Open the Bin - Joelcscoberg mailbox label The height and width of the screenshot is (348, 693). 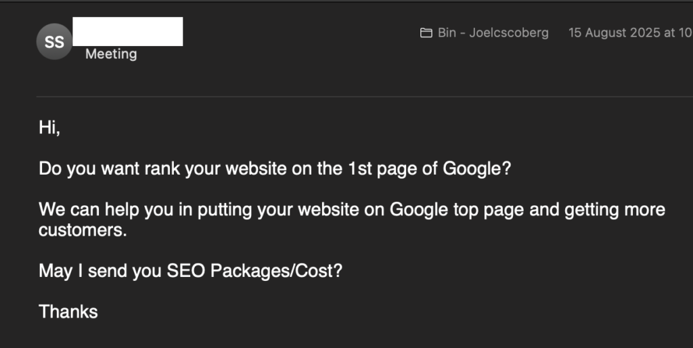(x=493, y=32)
